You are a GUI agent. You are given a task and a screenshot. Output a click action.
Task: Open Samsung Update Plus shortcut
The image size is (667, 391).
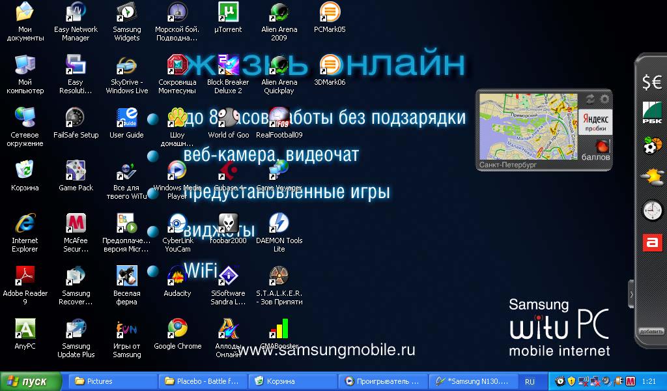[76, 328]
